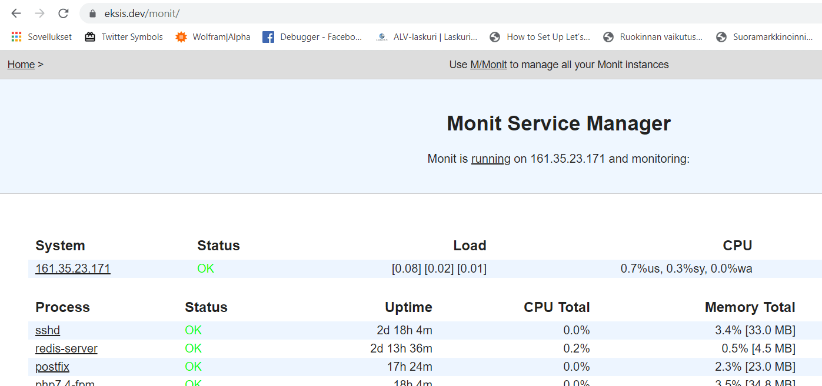Open the Sovellukset apps grid bookmark
Screen dimensions: 822x386
pos(41,37)
